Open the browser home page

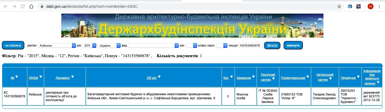click(31, 6)
